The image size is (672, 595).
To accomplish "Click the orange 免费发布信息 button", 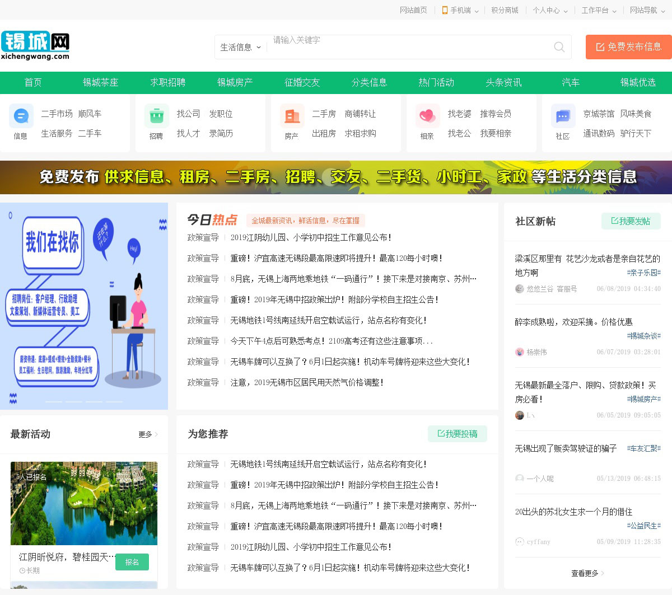I will [628, 47].
